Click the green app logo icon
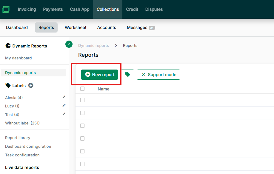The height and width of the screenshot is (174, 274). pos(6,9)
